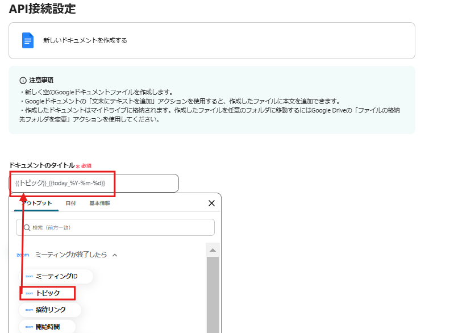Click the search magnifier icon

click(x=27, y=228)
